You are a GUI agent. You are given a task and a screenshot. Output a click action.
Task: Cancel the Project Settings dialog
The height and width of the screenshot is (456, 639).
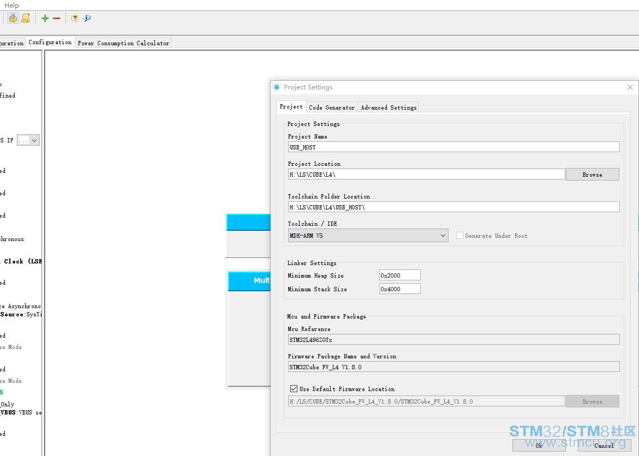(604, 446)
